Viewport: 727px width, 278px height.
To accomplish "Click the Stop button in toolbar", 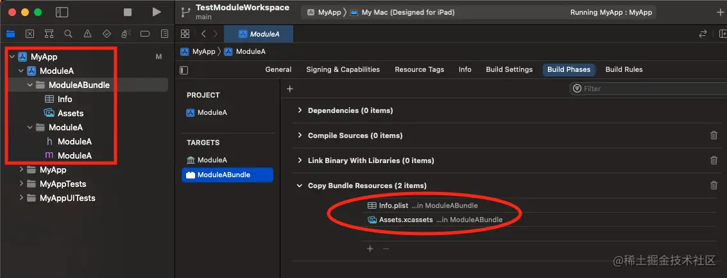I will coord(128,12).
